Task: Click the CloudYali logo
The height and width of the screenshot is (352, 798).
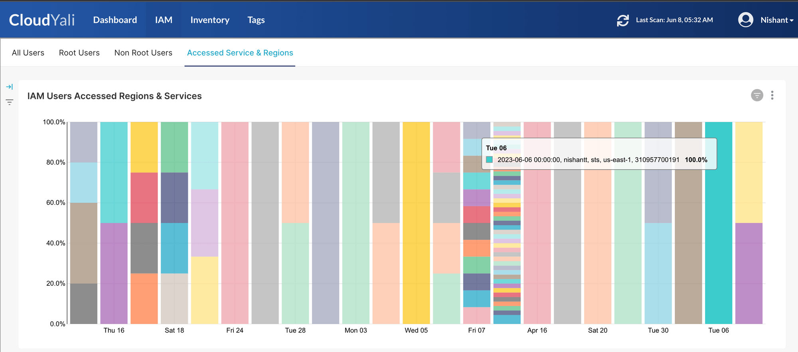Action: click(42, 20)
